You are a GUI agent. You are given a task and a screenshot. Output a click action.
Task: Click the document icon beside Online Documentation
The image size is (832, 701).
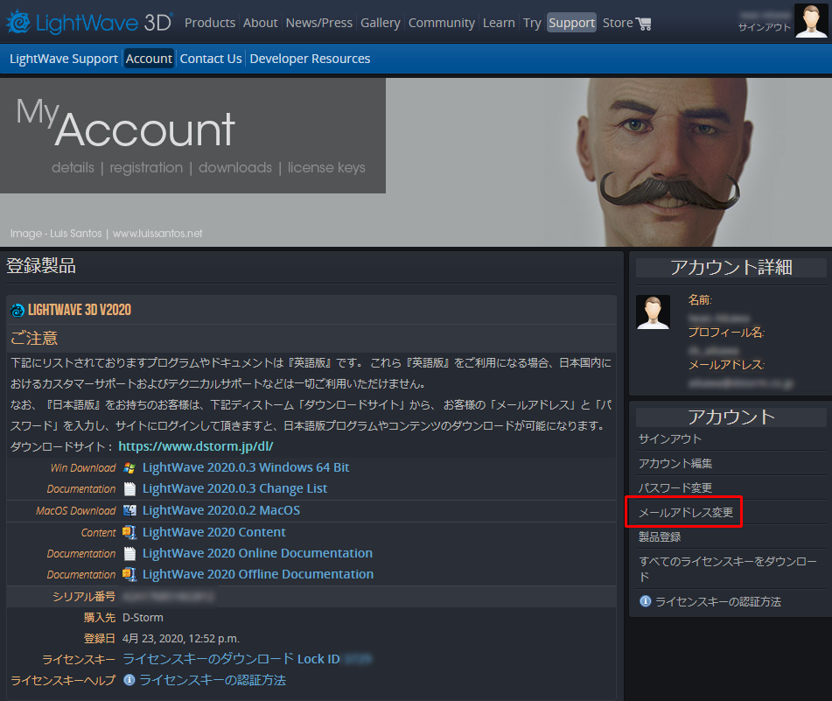[129, 553]
